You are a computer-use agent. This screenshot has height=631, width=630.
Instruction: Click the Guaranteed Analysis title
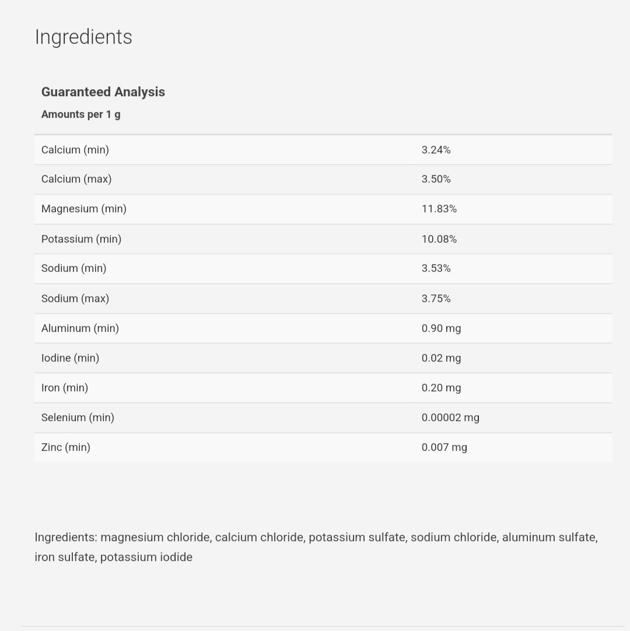click(x=103, y=92)
